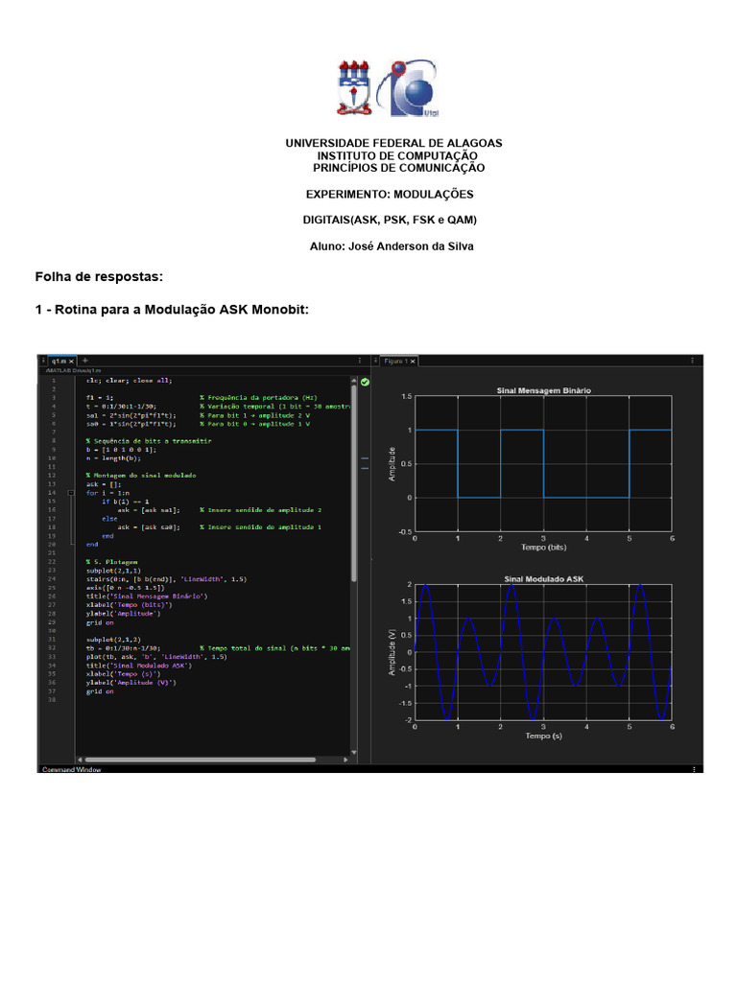Image resolution: width=737 pixels, height=982 pixels.
Task: Click editor scroll-up arrow
Action: coord(354,380)
